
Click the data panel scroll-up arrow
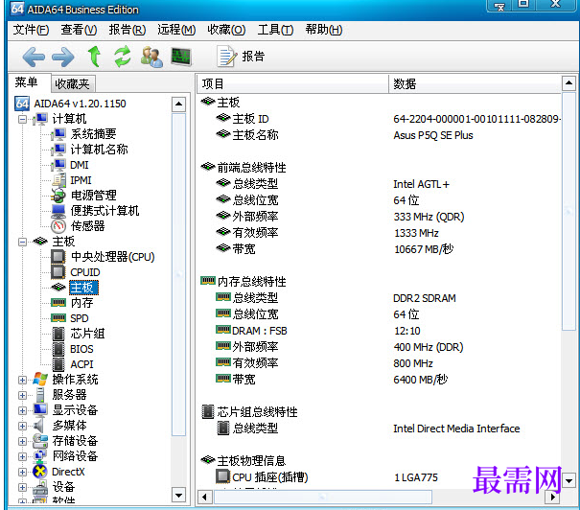tap(568, 83)
